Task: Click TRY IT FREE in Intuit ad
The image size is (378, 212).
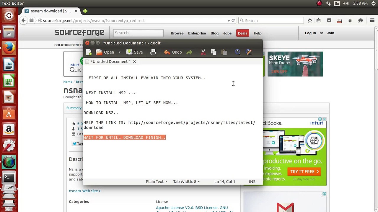Action: tap(305, 172)
